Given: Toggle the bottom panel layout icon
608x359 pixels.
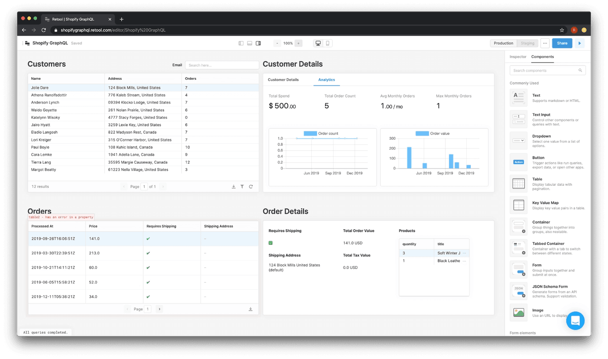Looking at the screenshot, I should click(250, 43).
